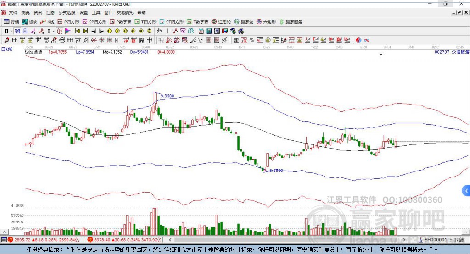The width and height of the screenshot is (470, 254).
Task: Open the 交易委托 menu
Action: pyautogui.click(x=125, y=12)
